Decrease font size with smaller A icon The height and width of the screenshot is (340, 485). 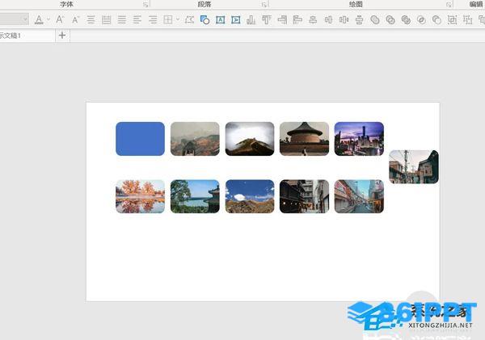(75, 20)
